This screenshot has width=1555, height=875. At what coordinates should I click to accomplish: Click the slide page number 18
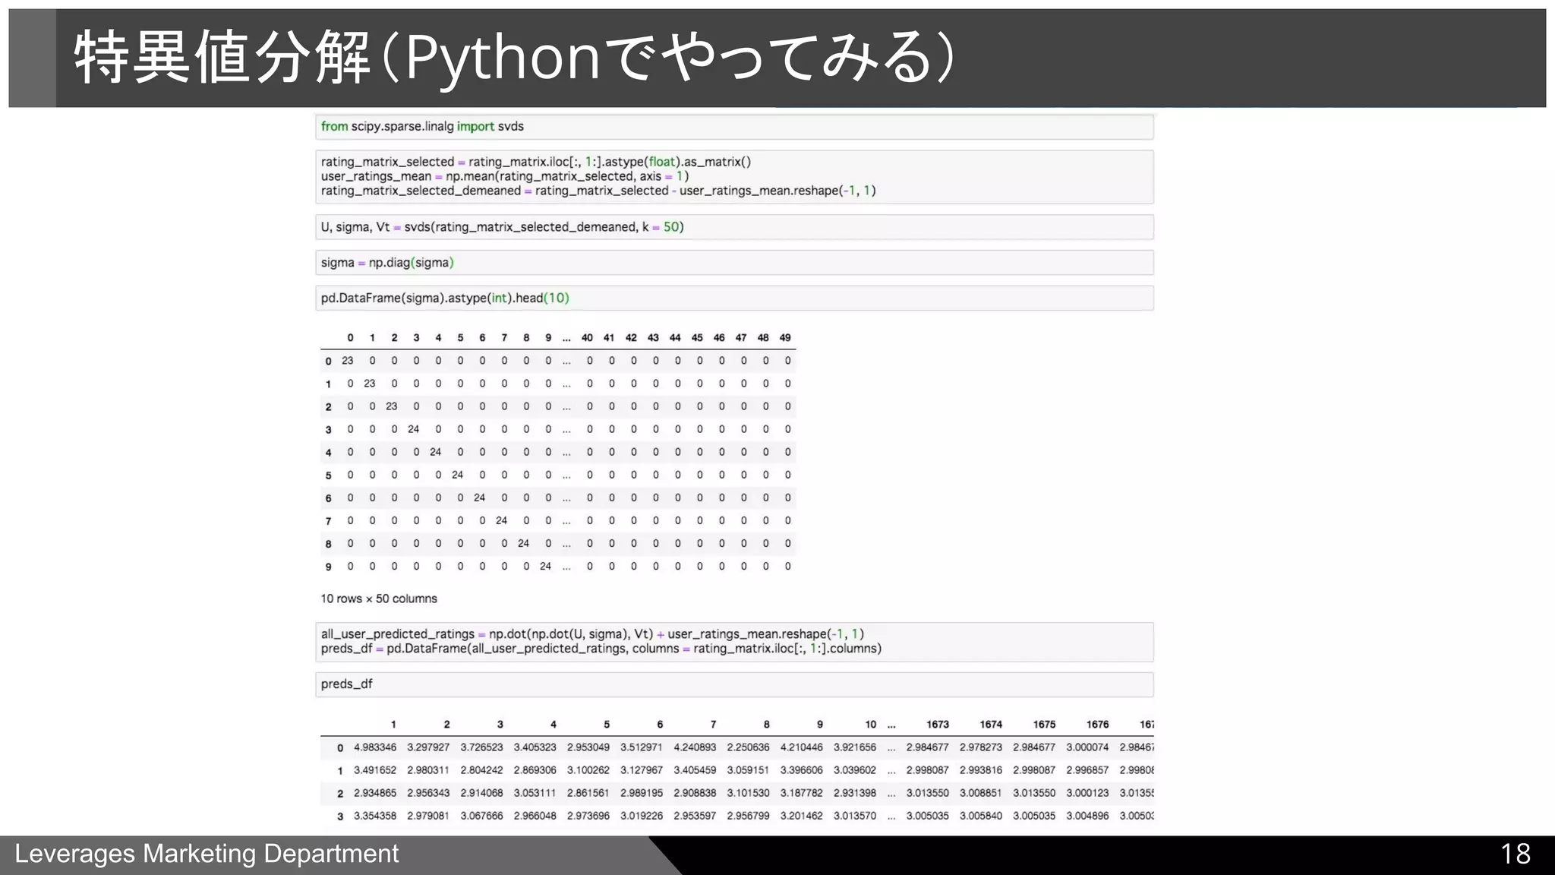point(1516,854)
